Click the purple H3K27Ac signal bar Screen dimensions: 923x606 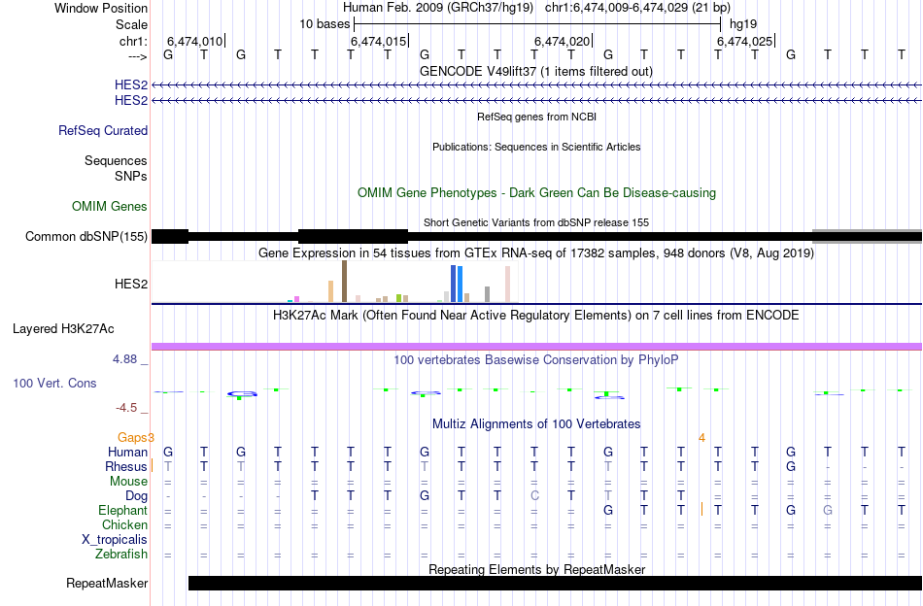[x=537, y=347]
